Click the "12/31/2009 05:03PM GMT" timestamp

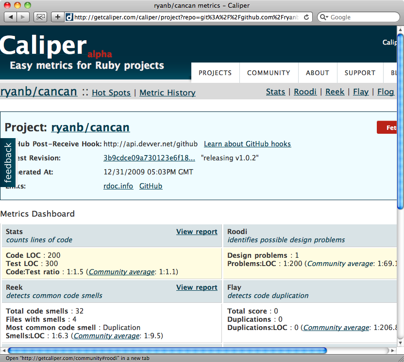(149, 172)
